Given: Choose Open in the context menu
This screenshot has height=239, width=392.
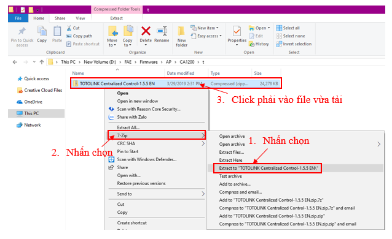Looking at the screenshot, I should [x=122, y=93].
